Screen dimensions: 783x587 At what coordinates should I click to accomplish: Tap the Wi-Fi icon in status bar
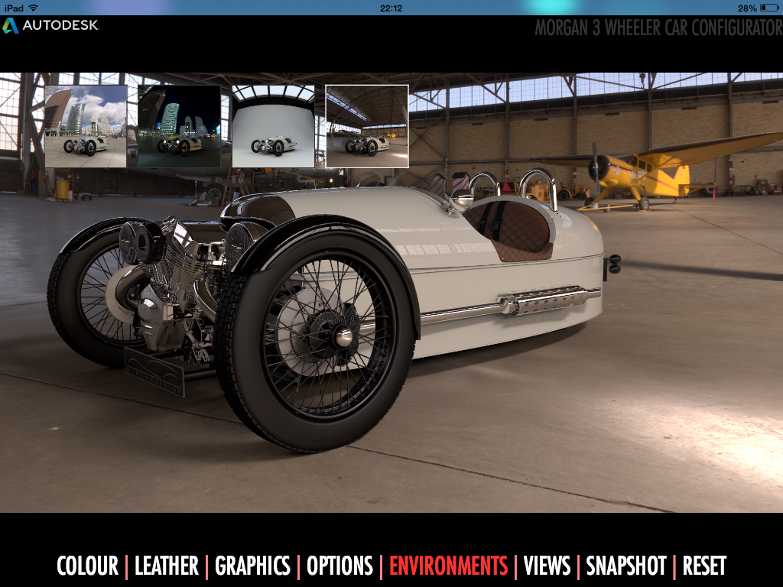(33, 8)
